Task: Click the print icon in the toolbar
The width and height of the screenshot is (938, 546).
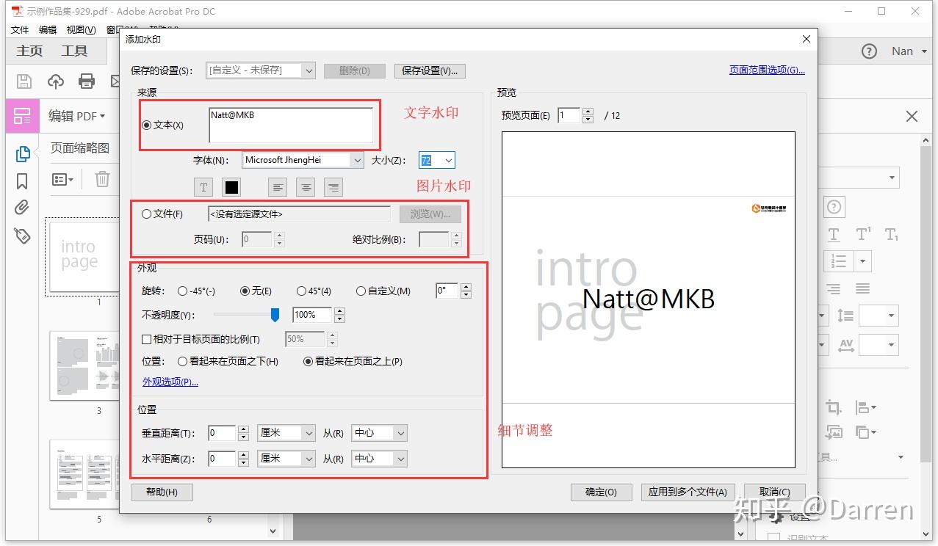Action: [x=87, y=81]
